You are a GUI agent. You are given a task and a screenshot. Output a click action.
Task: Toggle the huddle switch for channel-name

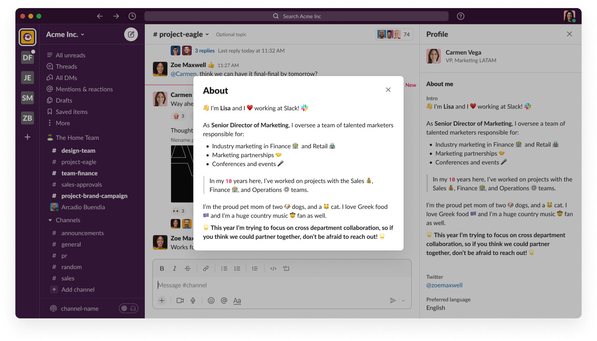(129, 308)
